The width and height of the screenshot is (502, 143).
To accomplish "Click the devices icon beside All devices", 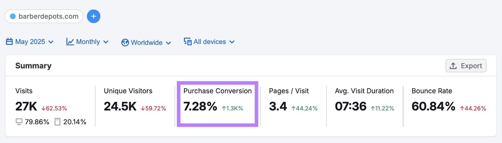I will (188, 42).
